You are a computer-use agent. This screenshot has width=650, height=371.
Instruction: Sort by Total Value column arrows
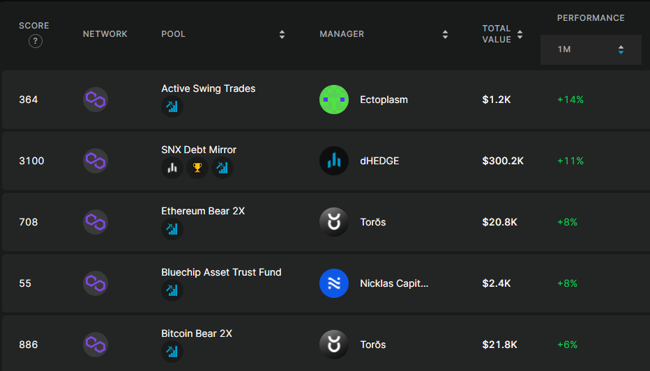pyautogui.click(x=520, y=34)
